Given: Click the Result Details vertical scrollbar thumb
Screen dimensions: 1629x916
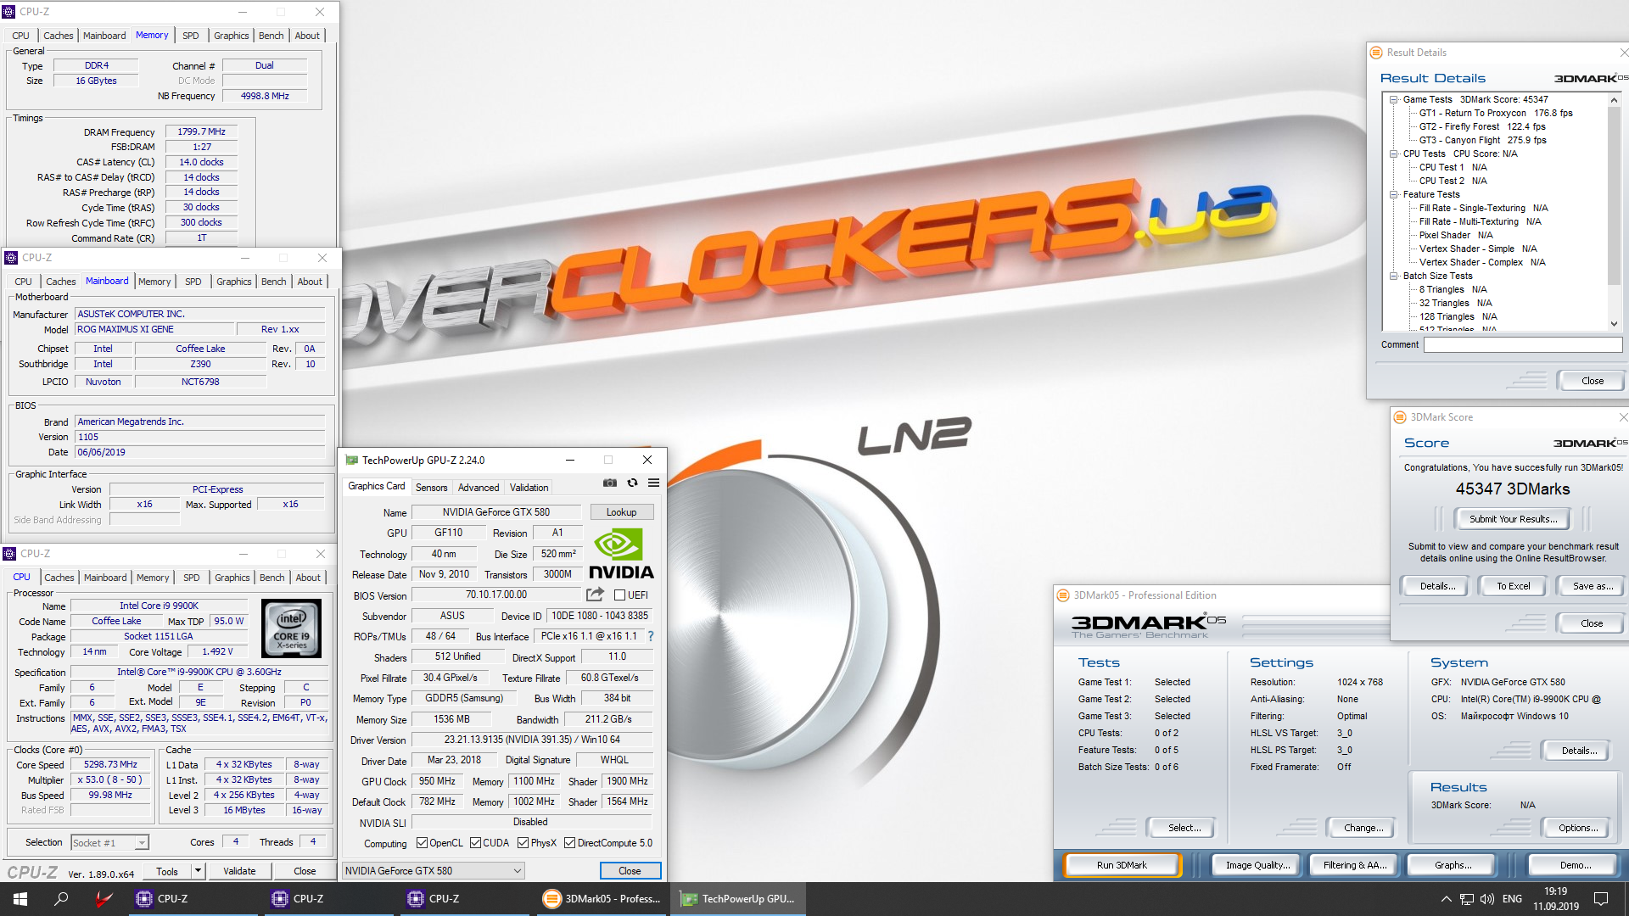Looking at the screenshot, I should (x=1614, y=195).
